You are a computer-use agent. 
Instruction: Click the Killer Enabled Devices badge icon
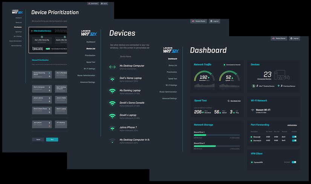(x=253, y=86)
